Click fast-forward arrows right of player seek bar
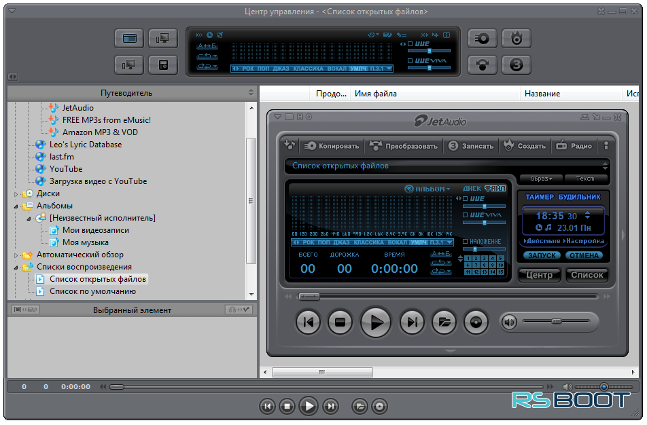Image resolution: width=647 pixels, height=425 pixels. 606,297
